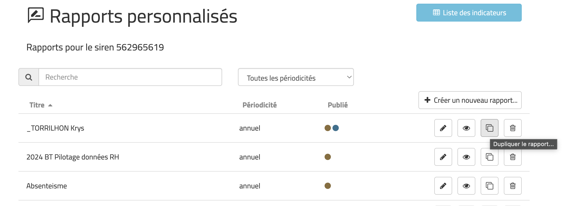Click pencil icon for Absenteisme report

(443, 186)
